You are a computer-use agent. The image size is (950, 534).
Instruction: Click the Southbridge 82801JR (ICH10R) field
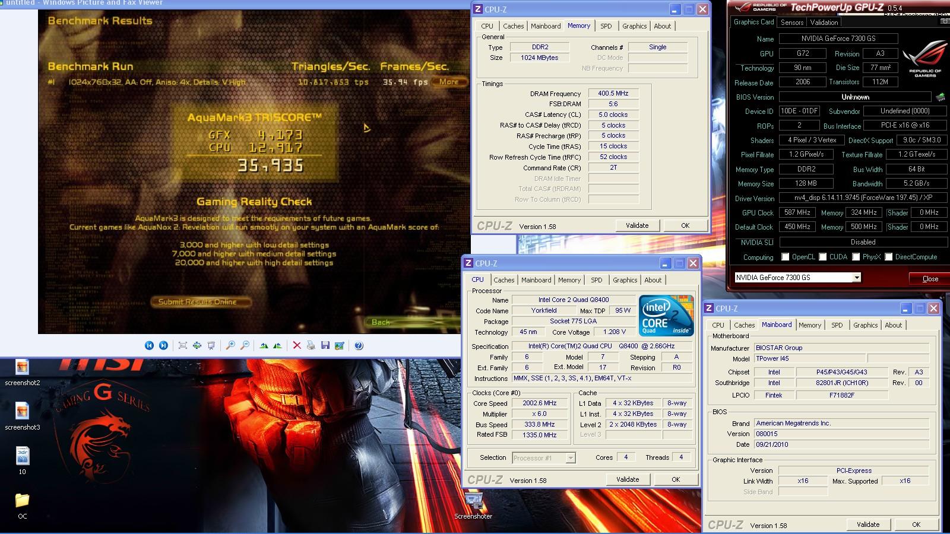click(842, 383)
